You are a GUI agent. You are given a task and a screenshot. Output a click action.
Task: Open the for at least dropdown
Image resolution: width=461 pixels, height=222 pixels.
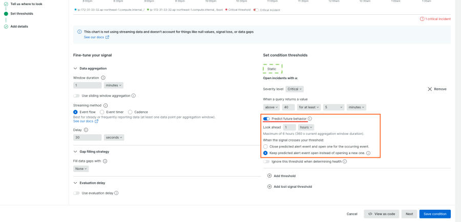[x=309, y=107]
